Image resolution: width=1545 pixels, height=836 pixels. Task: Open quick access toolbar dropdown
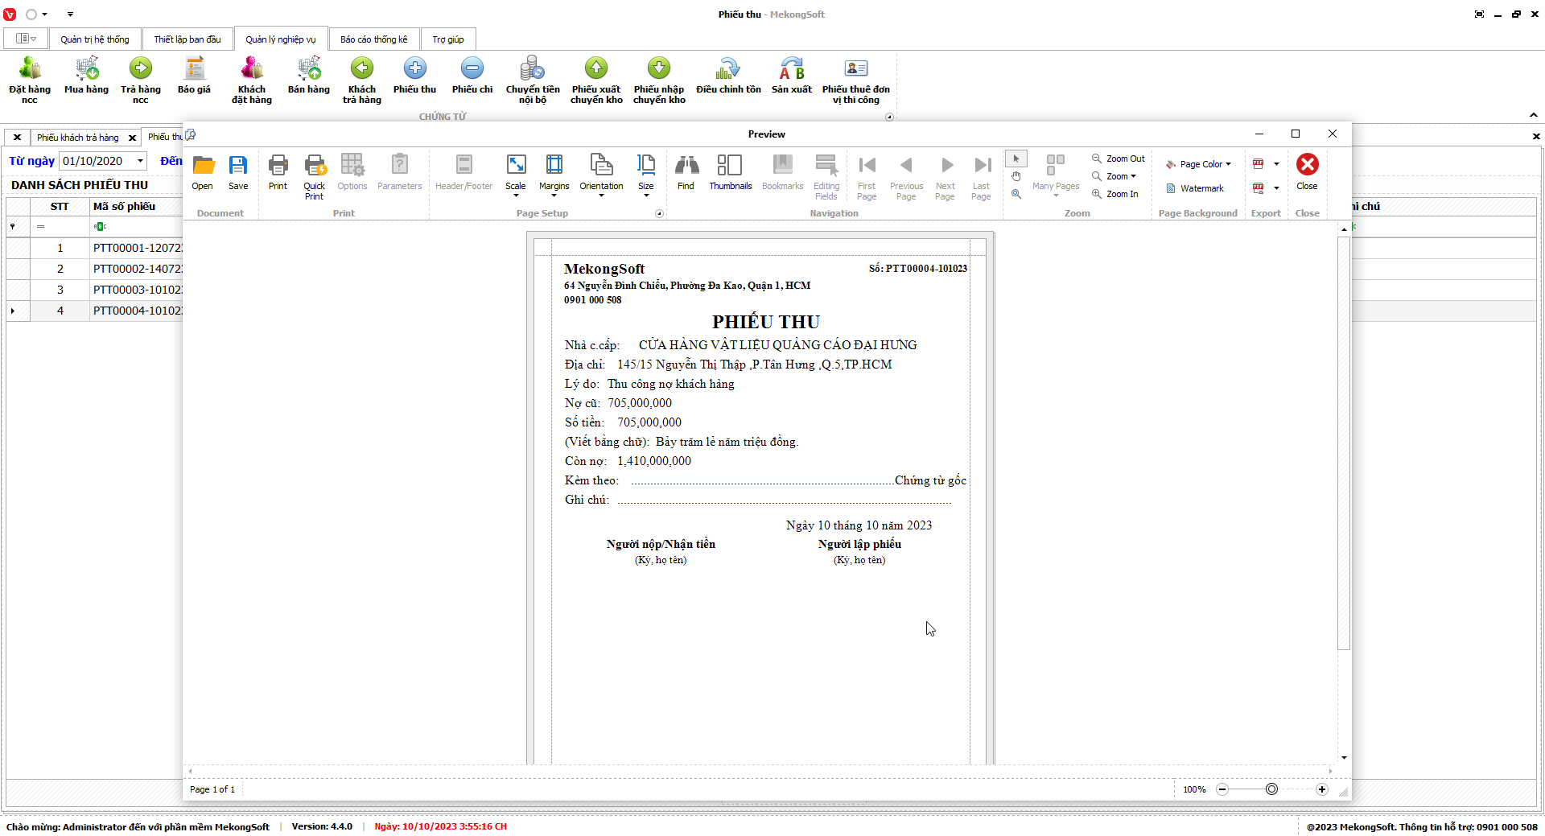(70, 14)
